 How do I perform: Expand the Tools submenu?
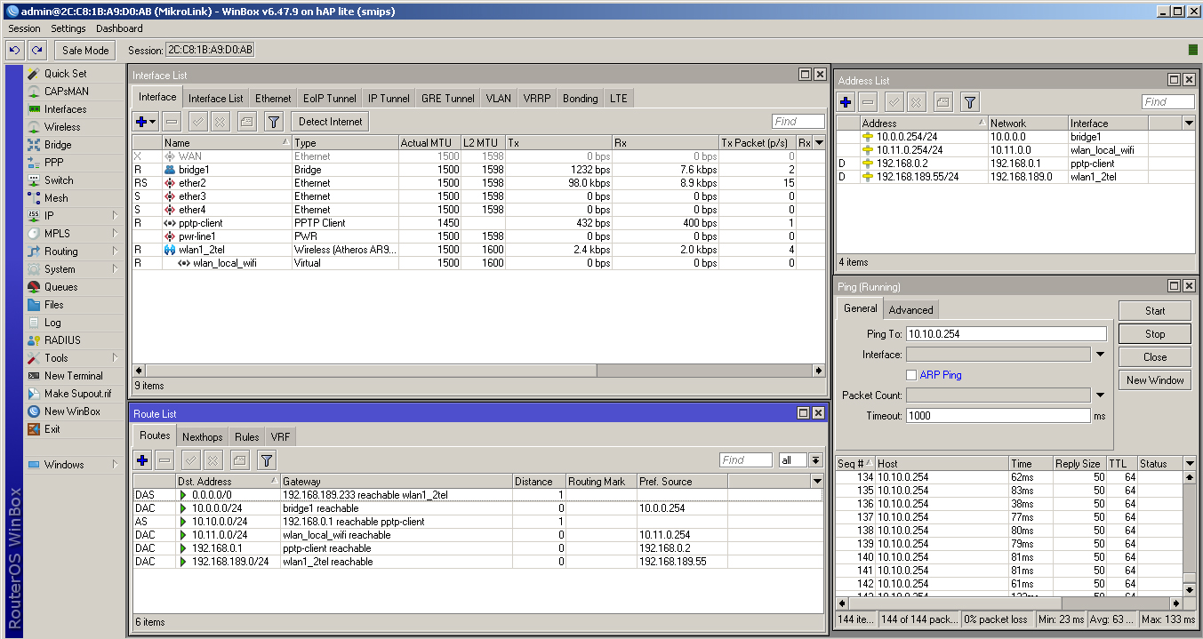click(116, 358)
